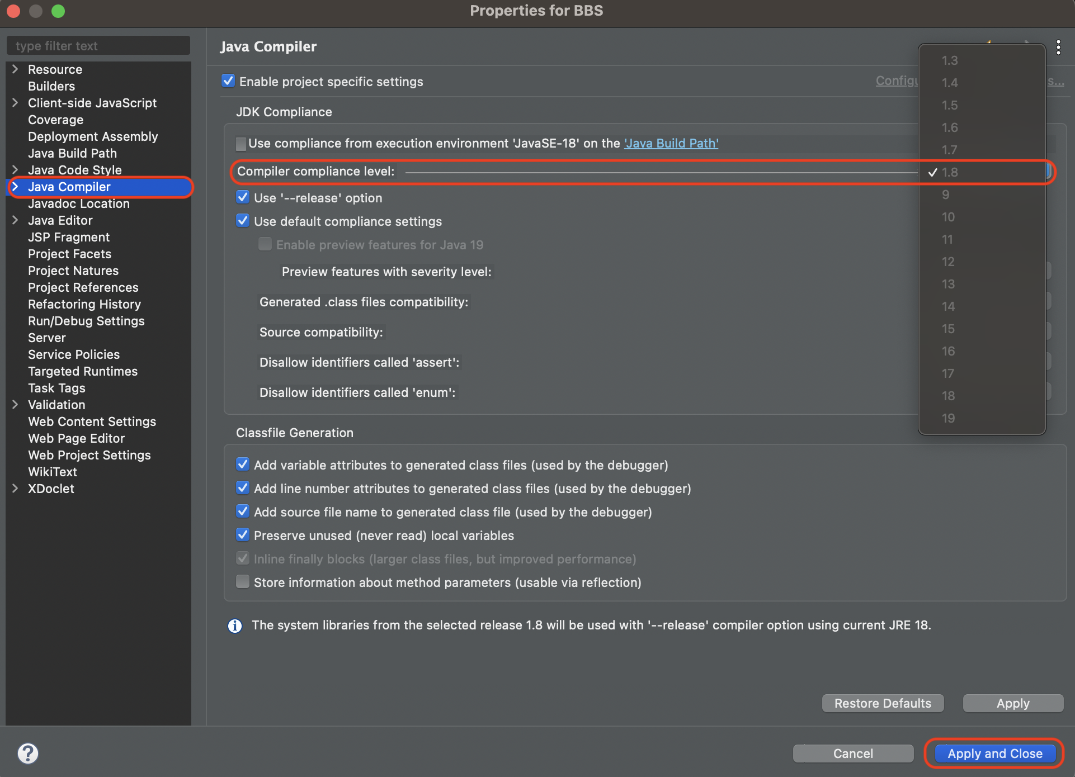Expand the Java Code Style tree node

[x=16, y=170]
